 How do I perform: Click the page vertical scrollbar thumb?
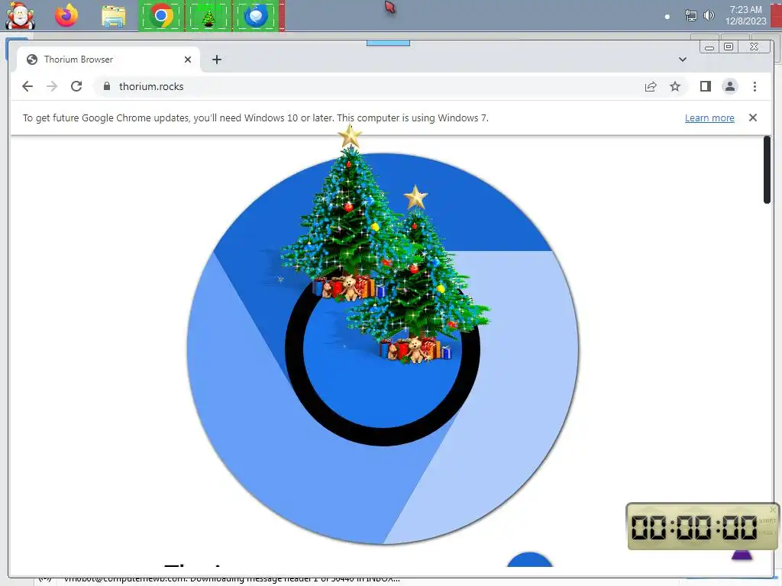coord(767,169)
